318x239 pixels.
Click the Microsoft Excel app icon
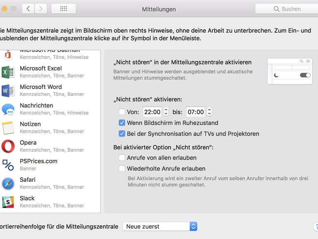(8, 72)
